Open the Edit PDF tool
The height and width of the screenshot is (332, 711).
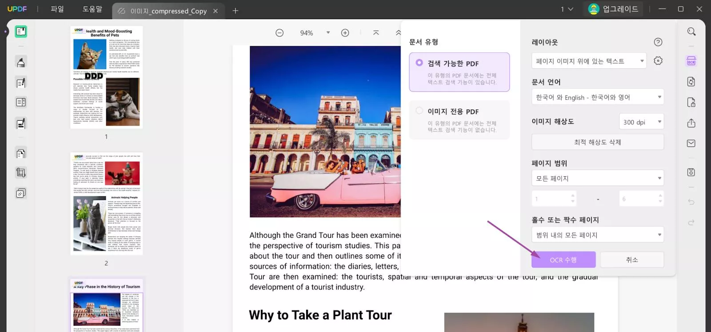(21, 83)
